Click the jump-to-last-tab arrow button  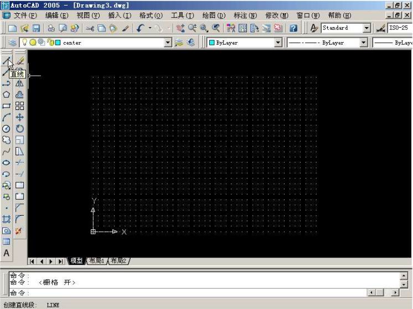(x=60, y=261)
